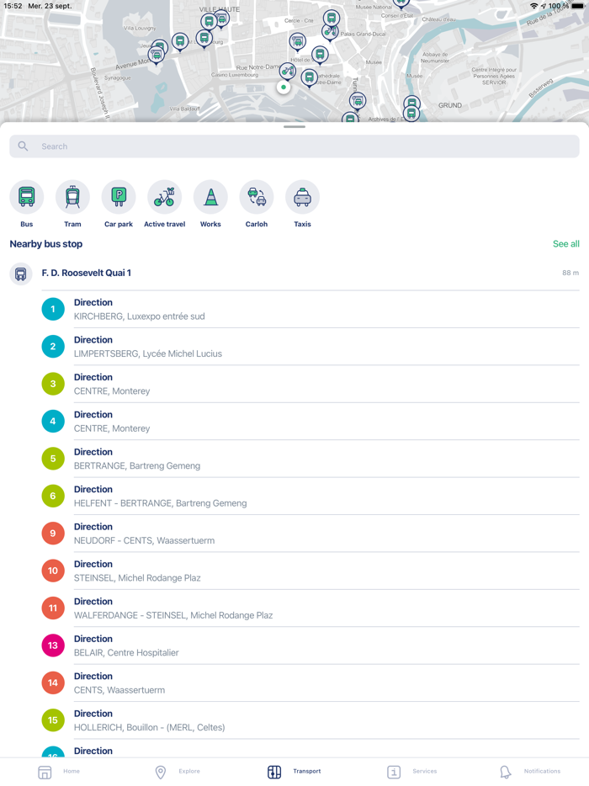This screenshot has height=786, width=589.
Task: Choose the Active travel bicycle icon
Action: 164,197
